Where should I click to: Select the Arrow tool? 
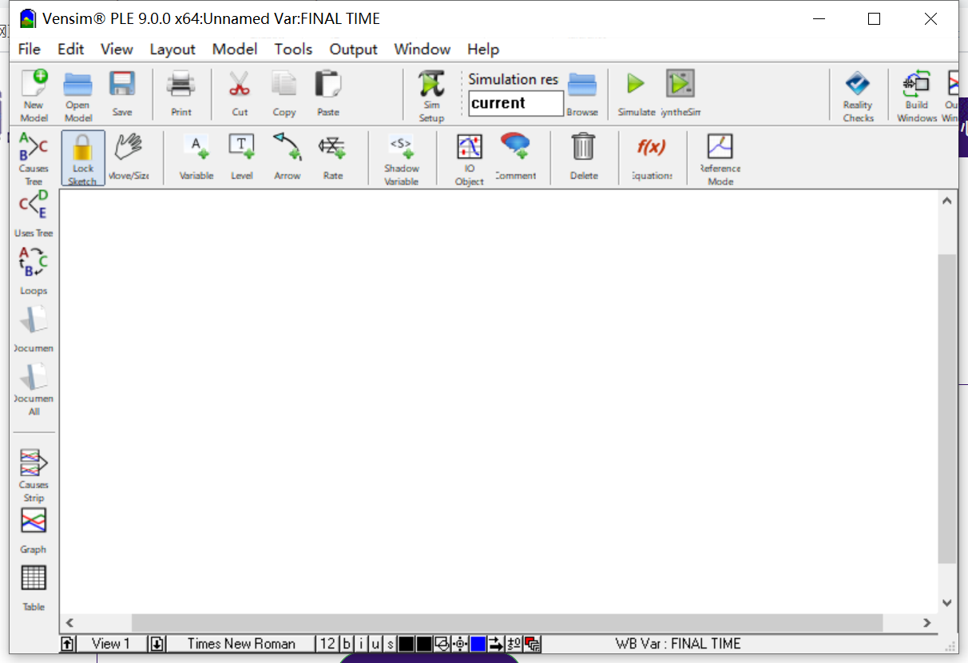point(288,157)
